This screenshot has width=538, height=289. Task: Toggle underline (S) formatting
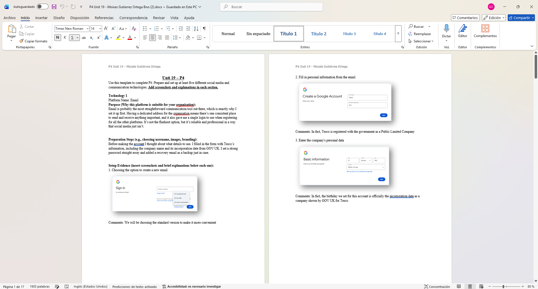coord(72,38)
